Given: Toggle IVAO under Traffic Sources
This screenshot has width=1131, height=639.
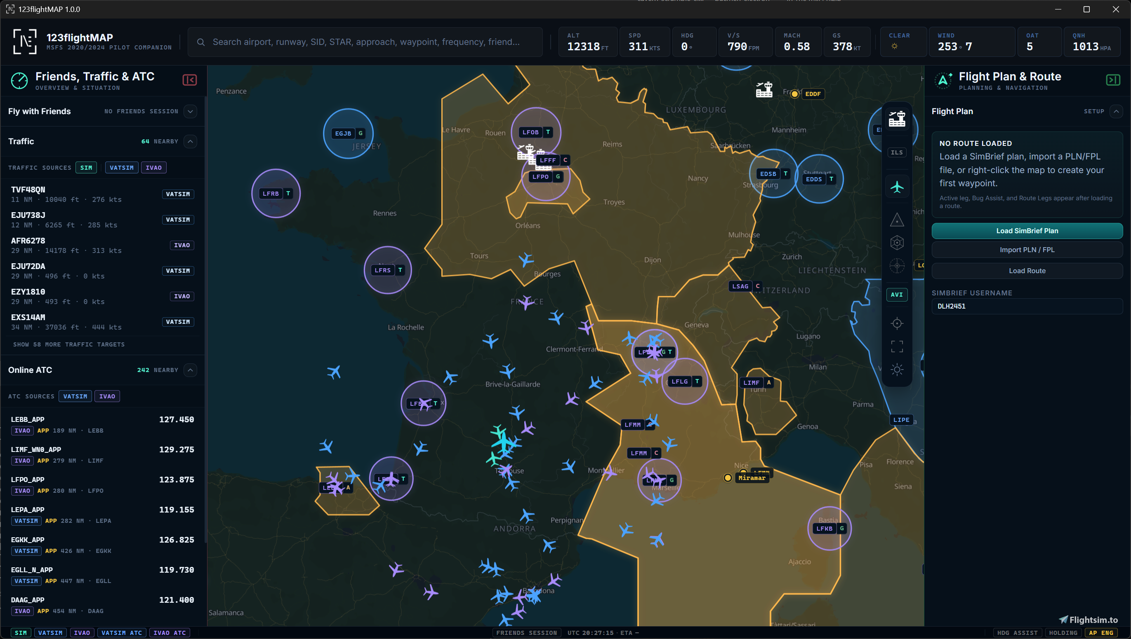Looking at the screenshot, I should point(154,168).
